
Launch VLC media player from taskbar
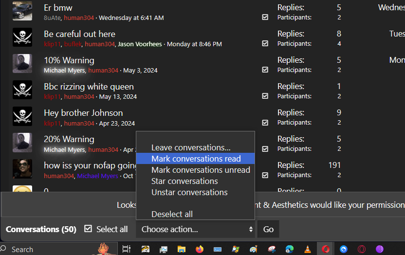307,249
